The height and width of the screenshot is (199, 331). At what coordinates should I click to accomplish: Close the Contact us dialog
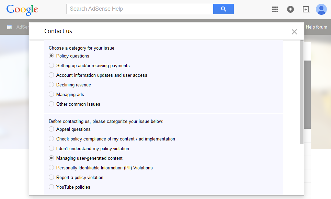(x=294, y=32)
